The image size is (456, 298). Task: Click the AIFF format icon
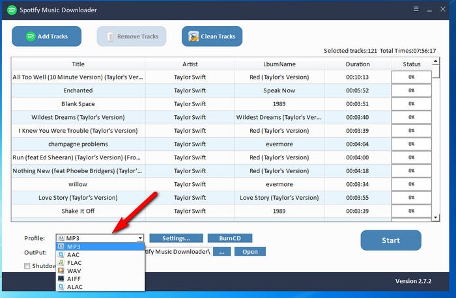[61, 278]
